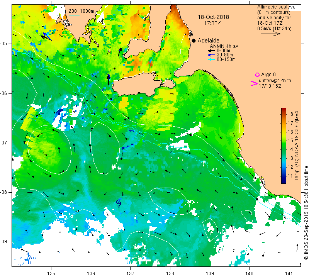Click the cyan 200m isobath legend line
The image size is (309, 278).
74,15
